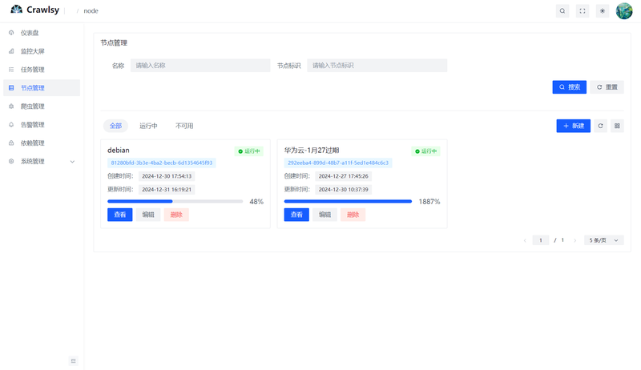Screen dimensions: 641x370
Task: Switch to grid layout view icon
Action: [617, 126]
